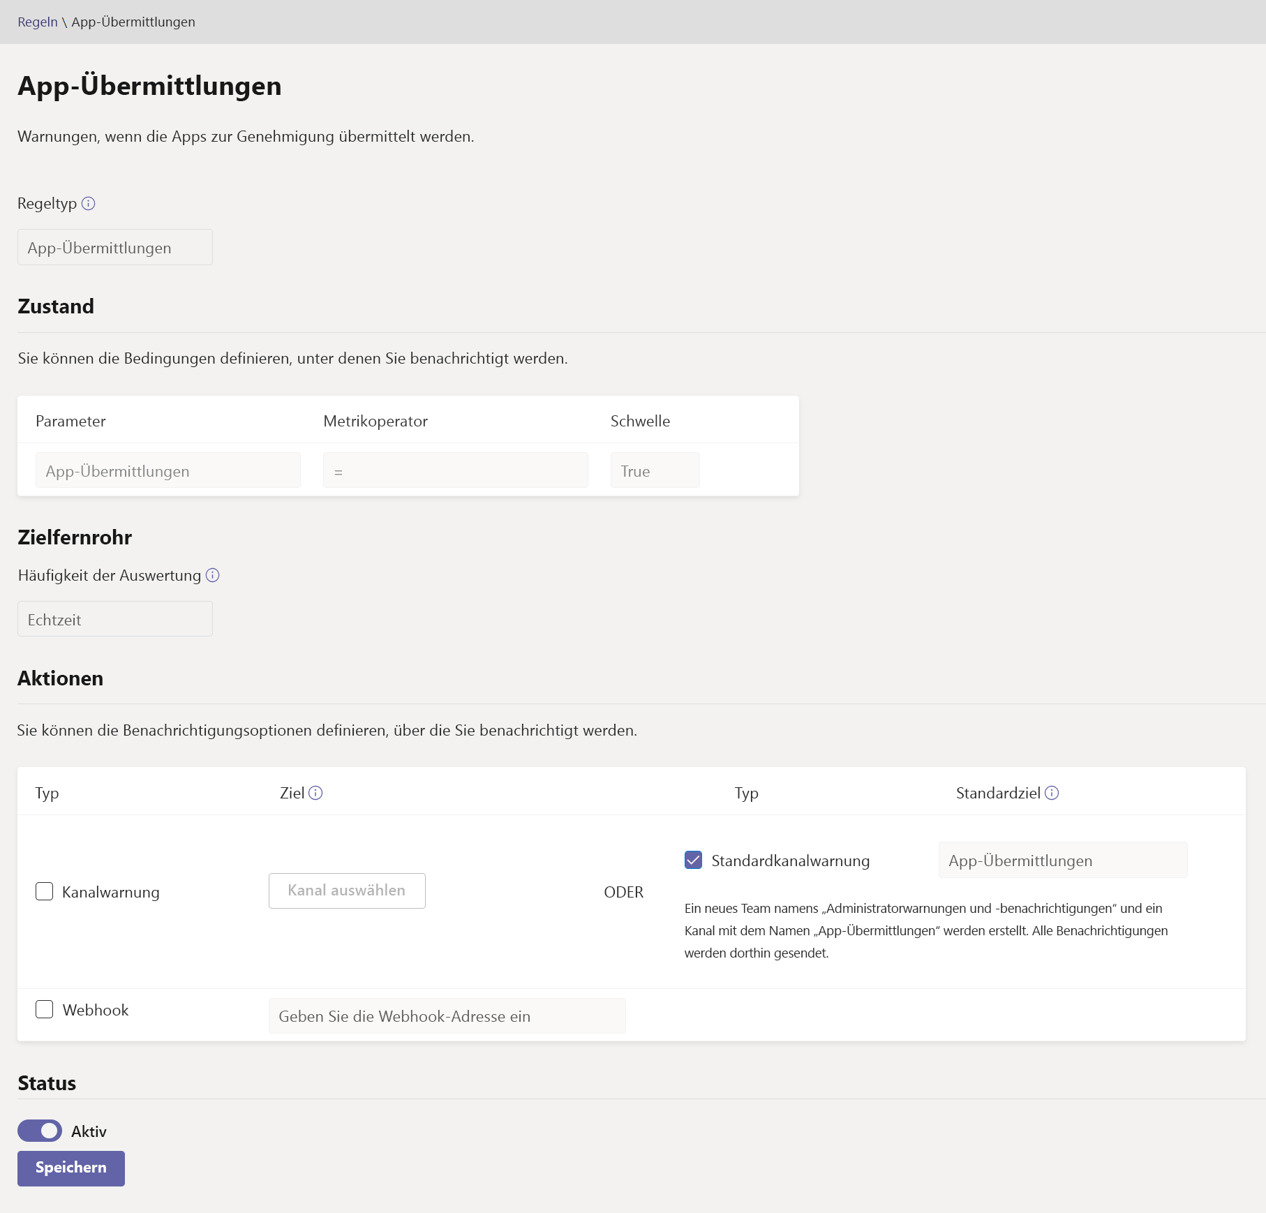Viewport: 1266px width, 1213px height.
Task: Click the Aktionen section heading
Action: [x=61, y=678]
